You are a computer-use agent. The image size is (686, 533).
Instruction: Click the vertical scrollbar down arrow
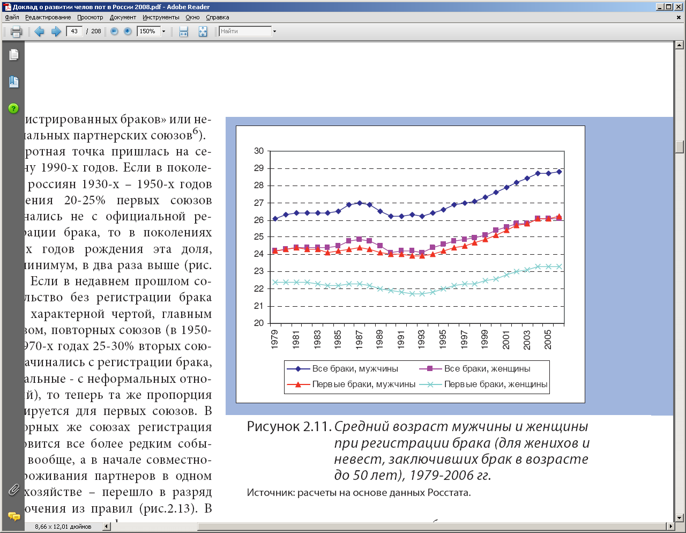(x=680, y=517)
